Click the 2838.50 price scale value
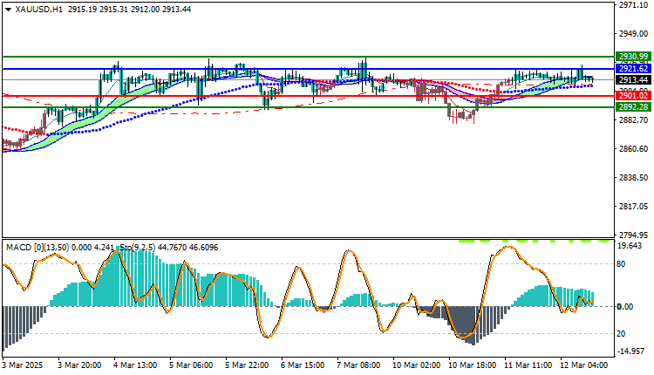This screenshot has width=654, height=375. (634, 178)
